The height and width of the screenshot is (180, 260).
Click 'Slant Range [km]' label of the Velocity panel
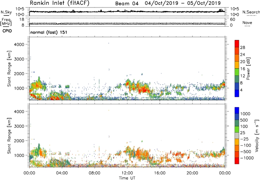(9, 136)
